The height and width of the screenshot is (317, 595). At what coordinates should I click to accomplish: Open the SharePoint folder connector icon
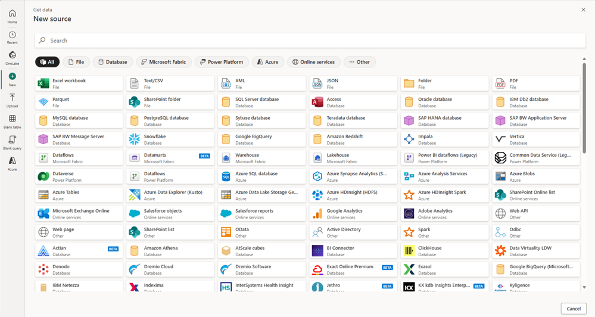tap(135, 102)
